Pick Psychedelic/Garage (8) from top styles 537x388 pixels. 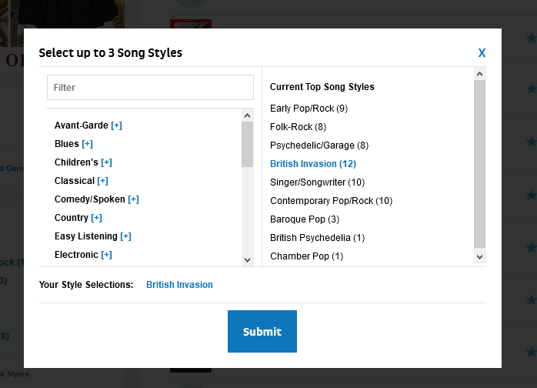[x=319, y=145]
